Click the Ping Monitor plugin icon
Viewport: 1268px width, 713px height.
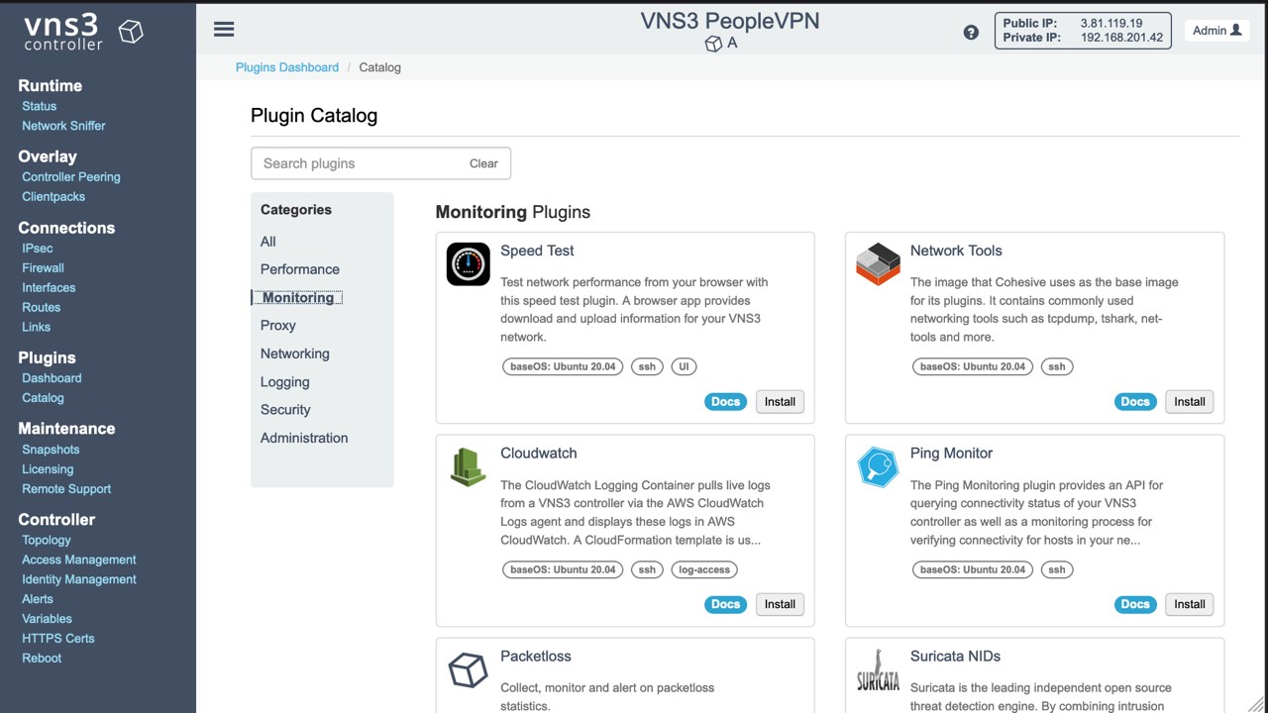click(878, 467)
